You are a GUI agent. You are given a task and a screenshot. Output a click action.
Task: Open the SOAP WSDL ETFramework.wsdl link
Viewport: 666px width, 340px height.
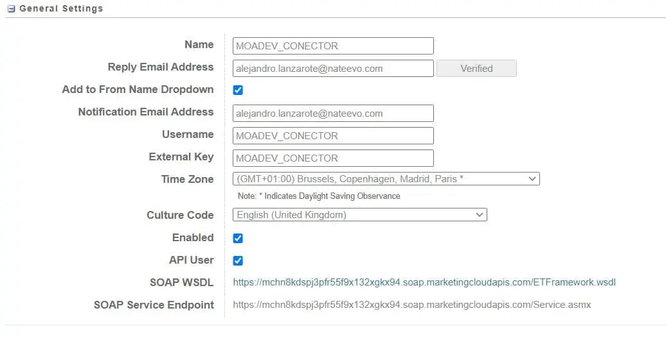pos(424,282)
